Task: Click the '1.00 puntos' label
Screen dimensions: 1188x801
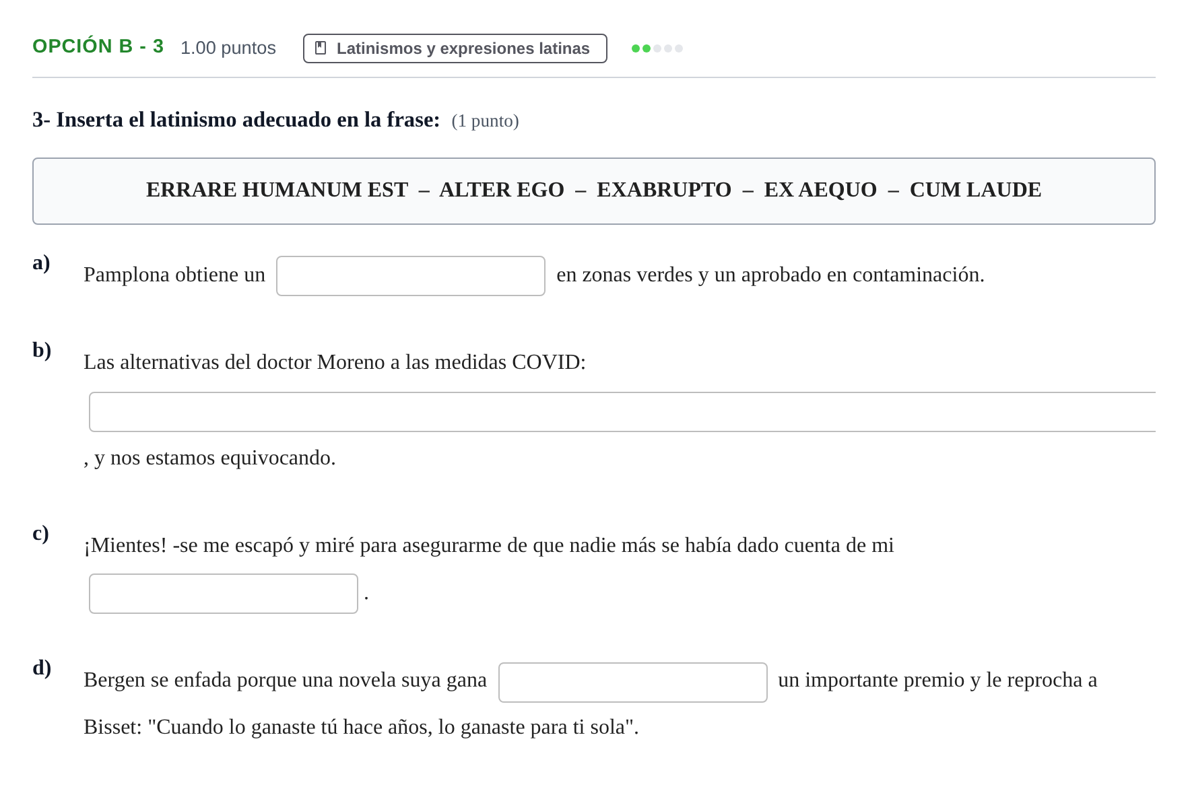Action: (x=228, y=48)
